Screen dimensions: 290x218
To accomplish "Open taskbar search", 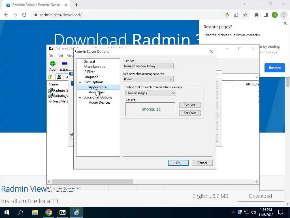I will click(20, 212).
